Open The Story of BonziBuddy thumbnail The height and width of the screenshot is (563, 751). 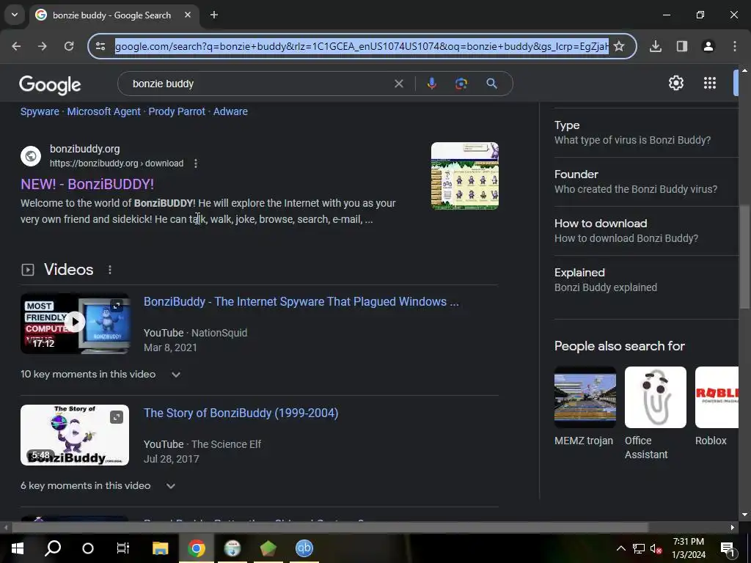pyautogui.click(x=75, y=435)
